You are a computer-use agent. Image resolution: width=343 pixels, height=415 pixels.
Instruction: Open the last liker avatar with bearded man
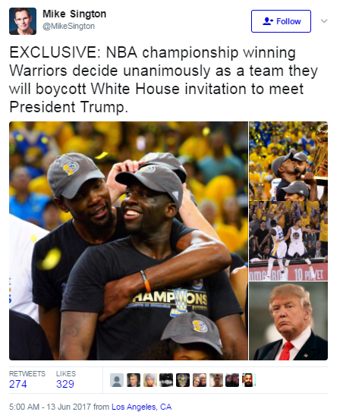[248, 380]
